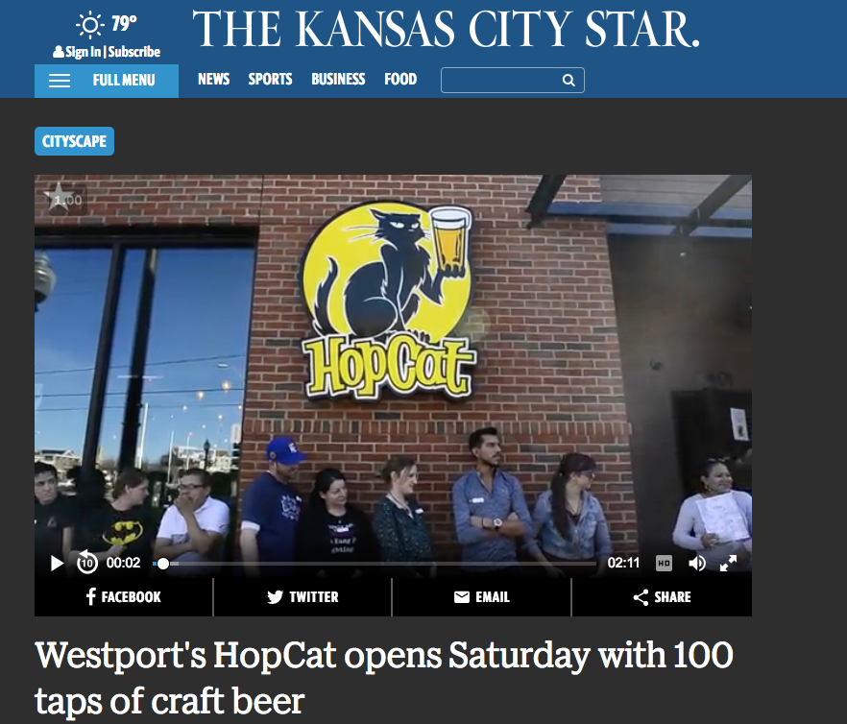Go to Business section
This screenshot has width=847, height=724.
(338, 80)
